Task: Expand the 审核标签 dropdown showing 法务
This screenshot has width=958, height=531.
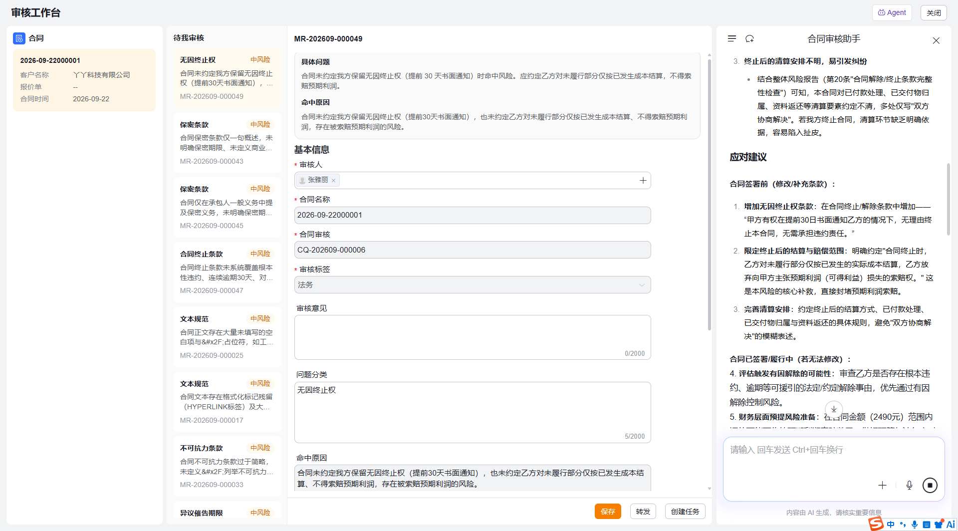Action: pos(473,285)
